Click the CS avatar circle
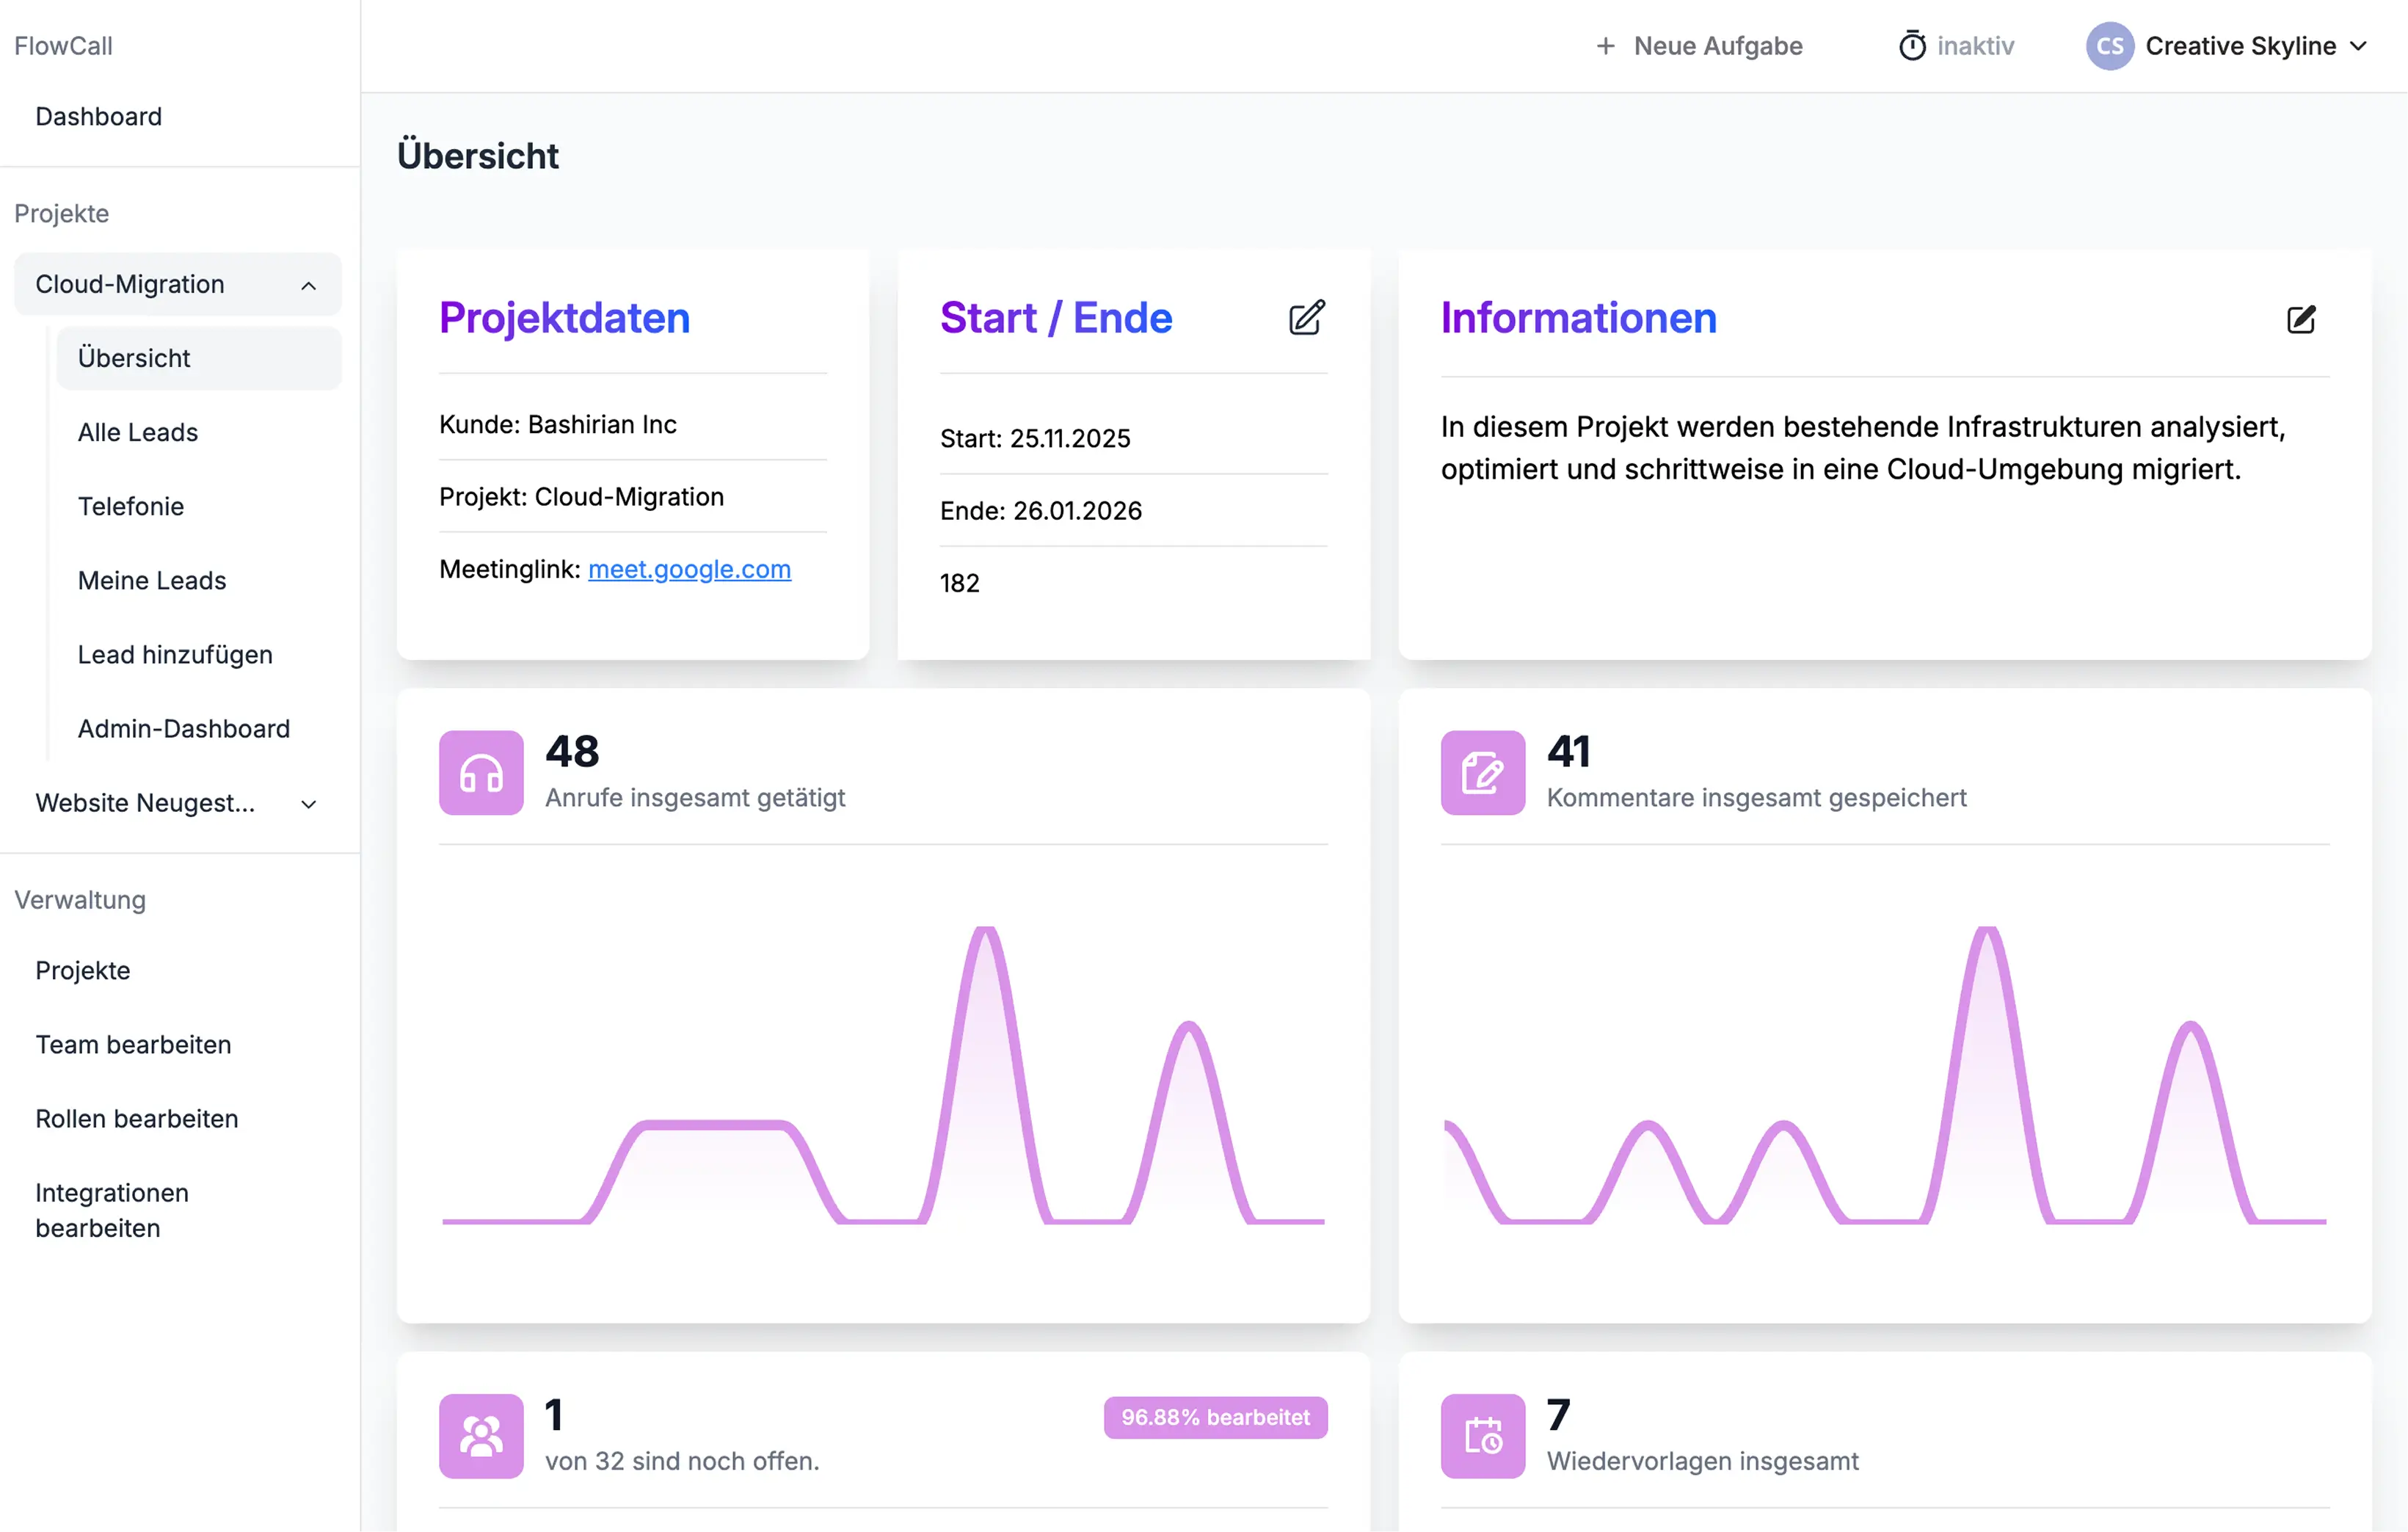Image resolution: width=2408 pixels, height=1532 pixels. pyautogui.click(x=2109, y=46)
